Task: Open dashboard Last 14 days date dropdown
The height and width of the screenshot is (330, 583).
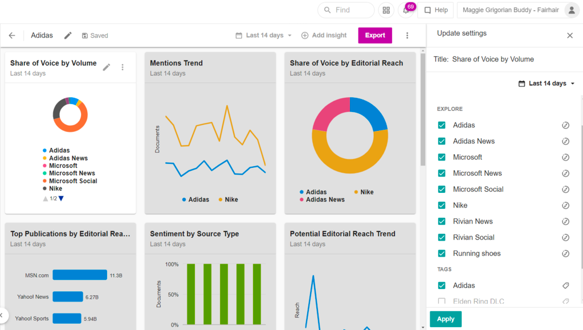Action: 264,35
